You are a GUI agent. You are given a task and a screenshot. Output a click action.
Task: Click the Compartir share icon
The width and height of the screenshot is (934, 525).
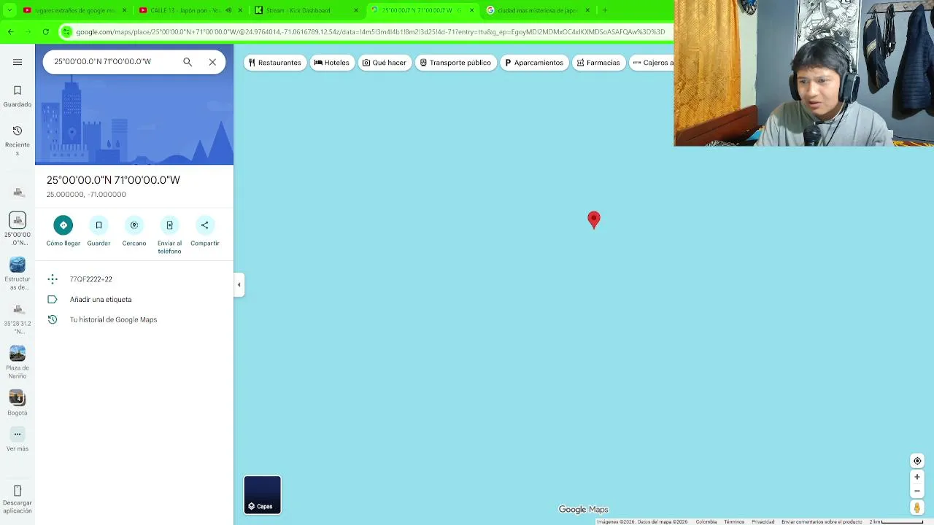(205, 225)
